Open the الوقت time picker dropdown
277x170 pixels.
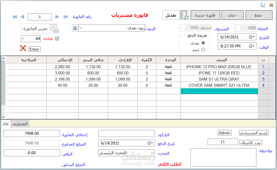point(252,46)
